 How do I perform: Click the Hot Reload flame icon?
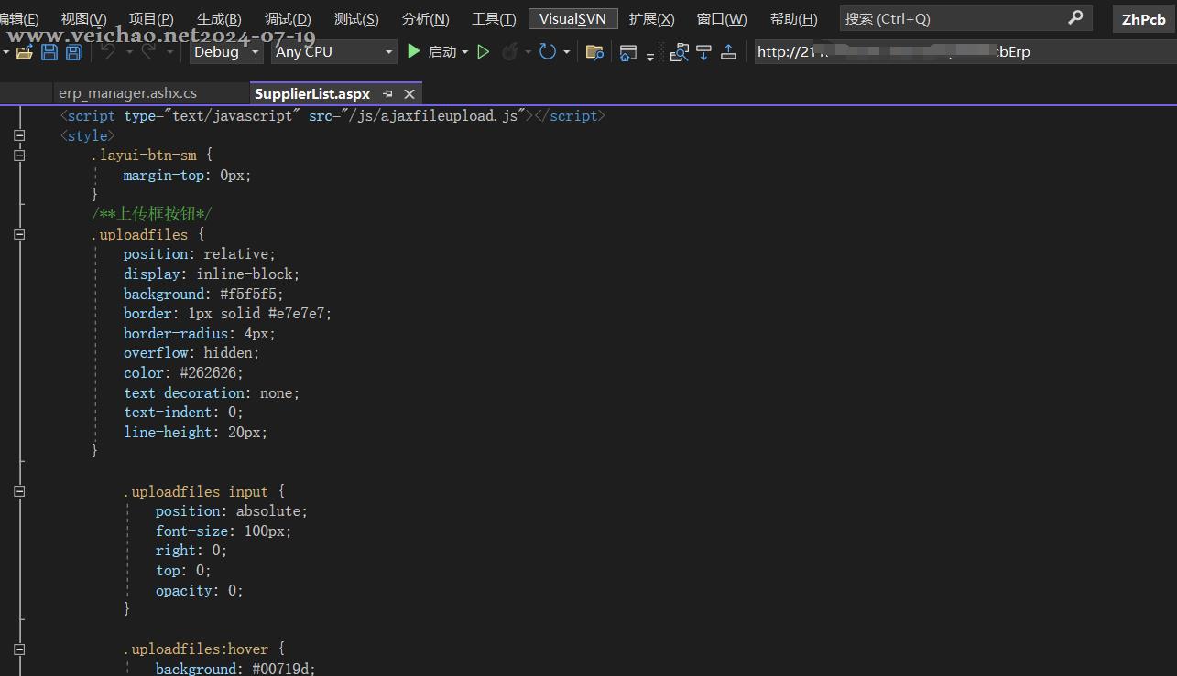tap(510, 52)
